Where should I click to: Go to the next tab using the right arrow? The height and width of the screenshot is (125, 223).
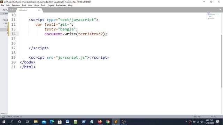point(13,10)
